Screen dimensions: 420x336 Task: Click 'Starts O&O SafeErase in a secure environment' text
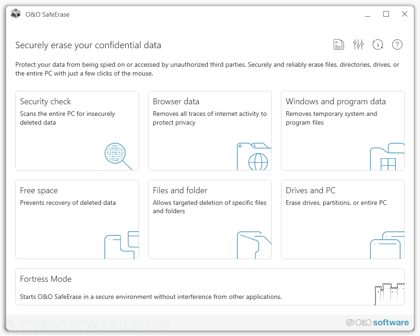click(151, 297)
